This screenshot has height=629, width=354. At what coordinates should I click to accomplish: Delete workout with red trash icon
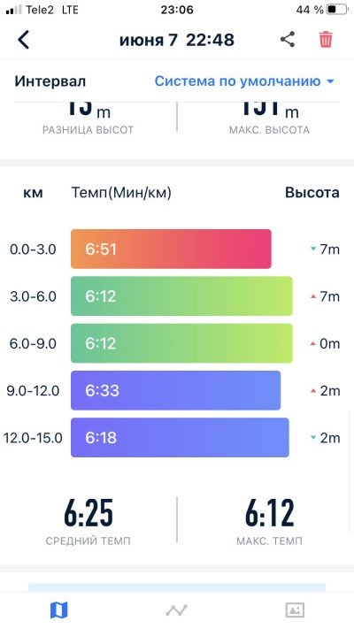pyautogui.click(x=326, y=40)
